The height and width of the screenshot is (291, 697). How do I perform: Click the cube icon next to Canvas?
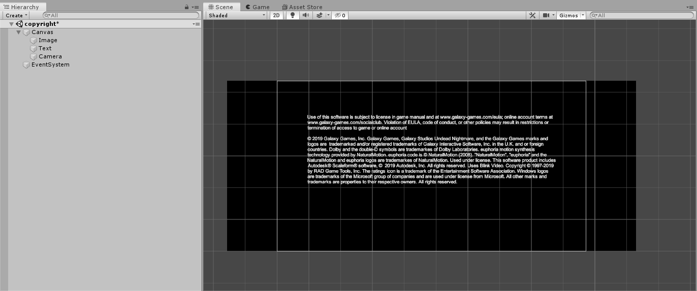coord(26,32)
